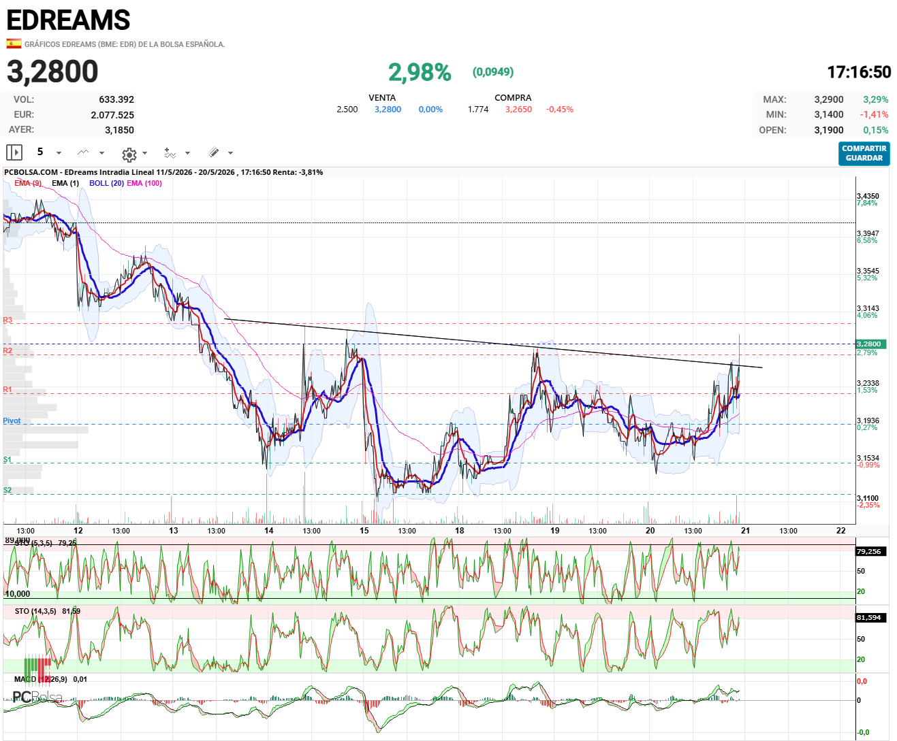Click the R3 resistance level label
Image resolution: width=897 pixels, height=741 pixels.
(7, 320)
